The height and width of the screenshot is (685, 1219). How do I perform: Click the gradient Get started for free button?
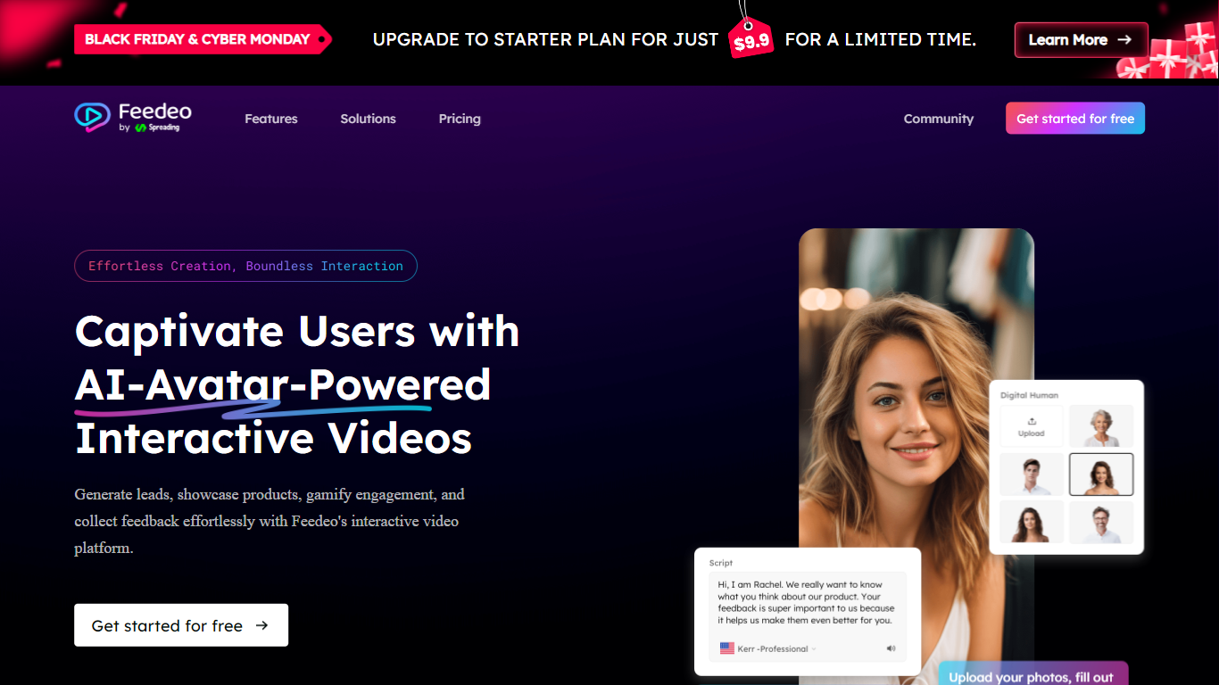click(1074, 119)
